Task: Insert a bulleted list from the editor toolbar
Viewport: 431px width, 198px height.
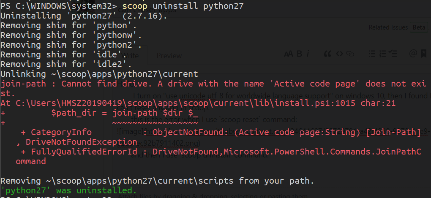Action: click(372, 54)
